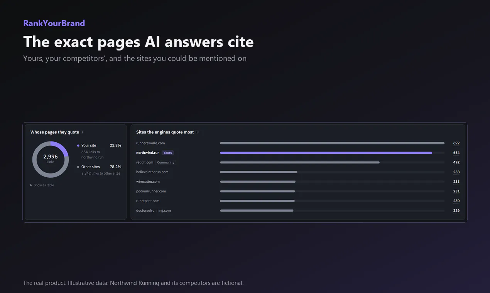Screen dimensions: 490x293
Task: Click the podiumrunner.com citation bar
Action: 257,191
